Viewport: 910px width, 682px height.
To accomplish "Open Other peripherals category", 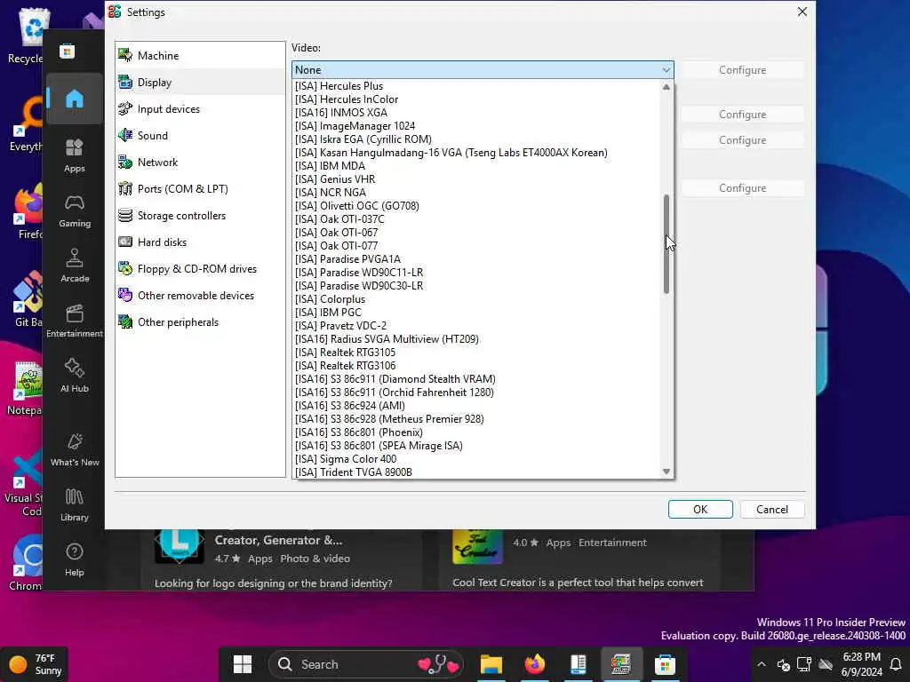I will (200, 322).
